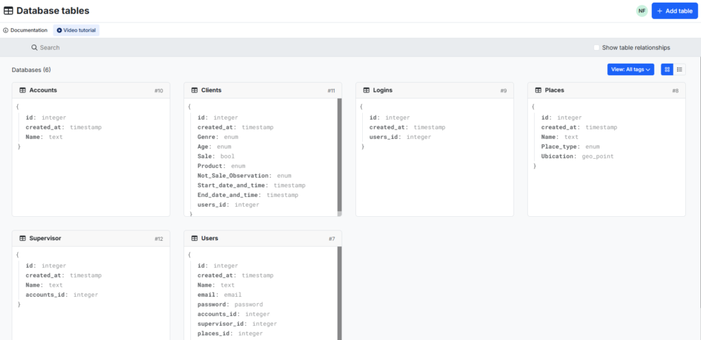Click the Add table button

[674, 11]
